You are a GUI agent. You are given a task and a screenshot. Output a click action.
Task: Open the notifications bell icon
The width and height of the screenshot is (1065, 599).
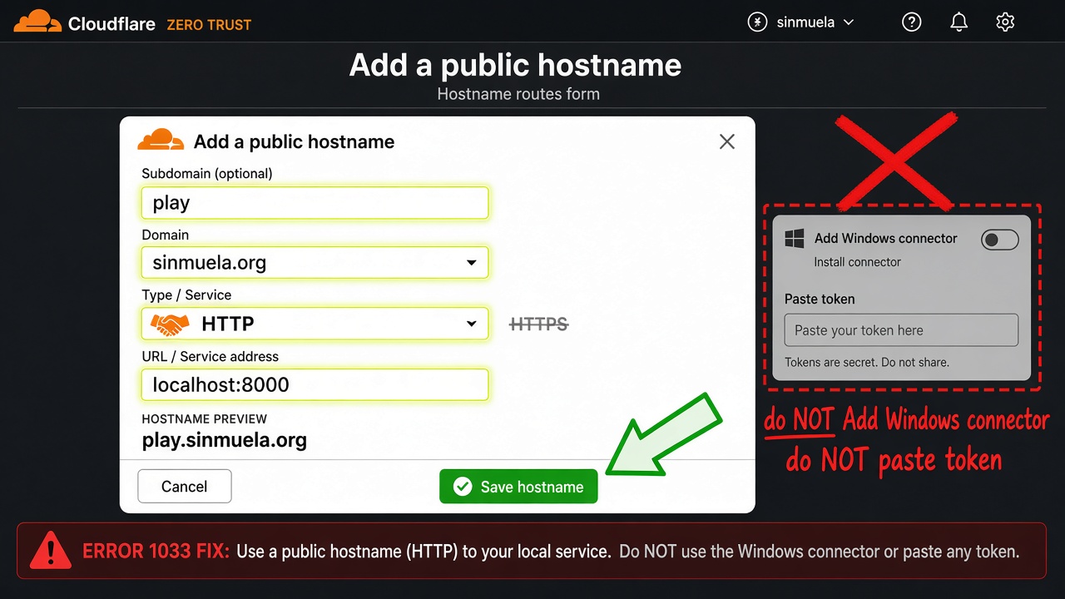(x=958, y=22)
